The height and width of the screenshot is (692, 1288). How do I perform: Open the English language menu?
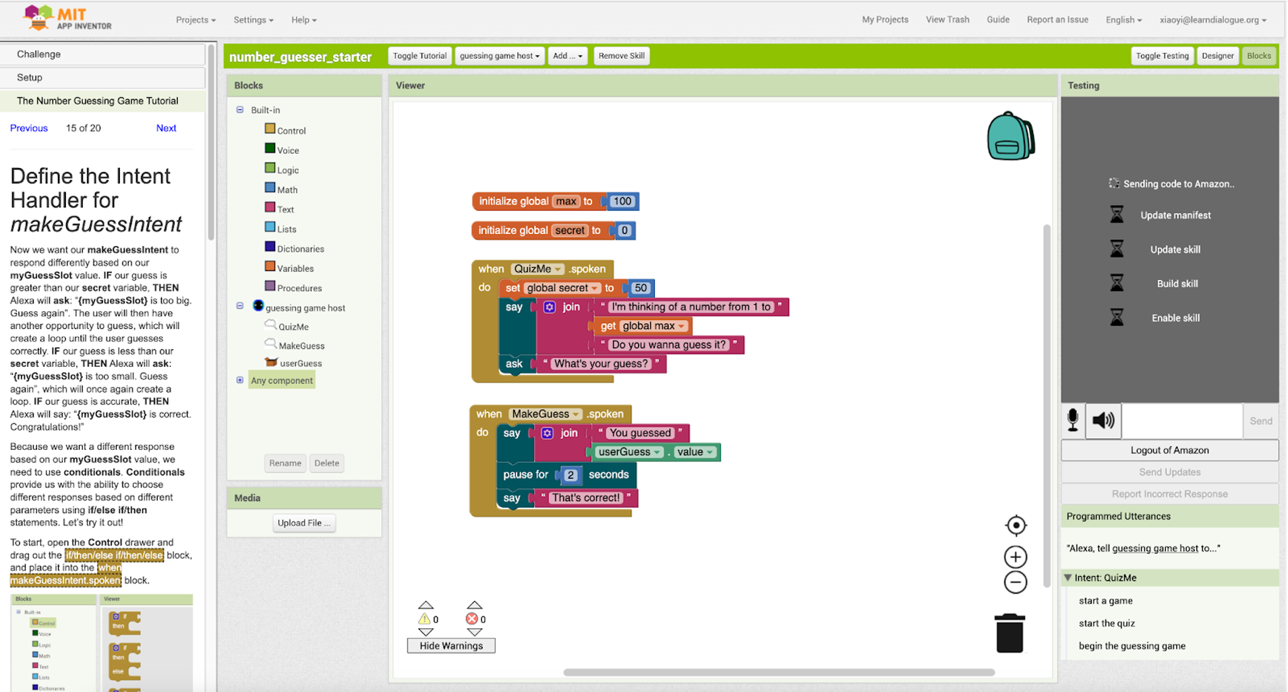(x=1123, y=20)
